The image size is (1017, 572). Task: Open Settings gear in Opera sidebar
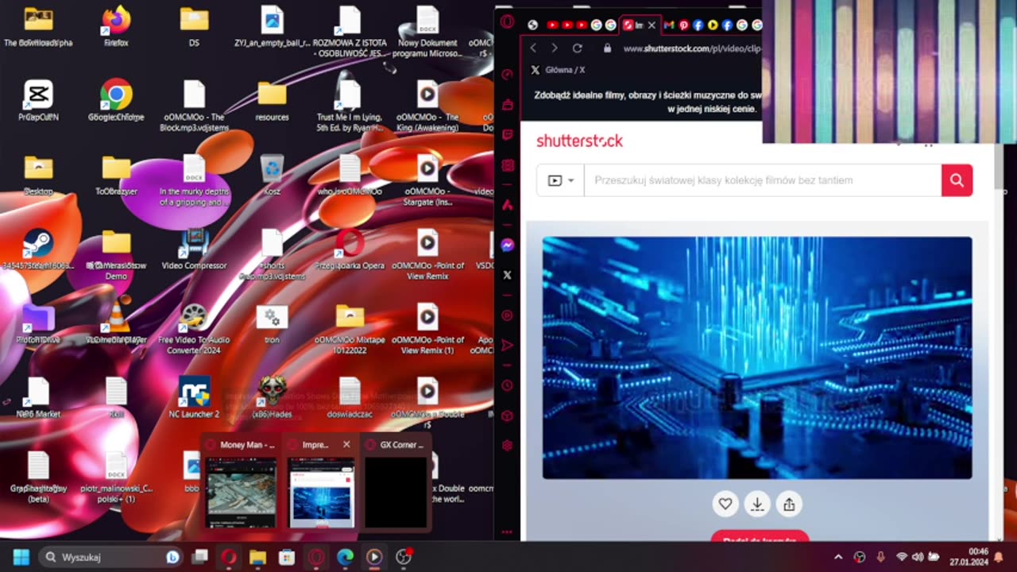pyautogui.click(x=507, y=446)
